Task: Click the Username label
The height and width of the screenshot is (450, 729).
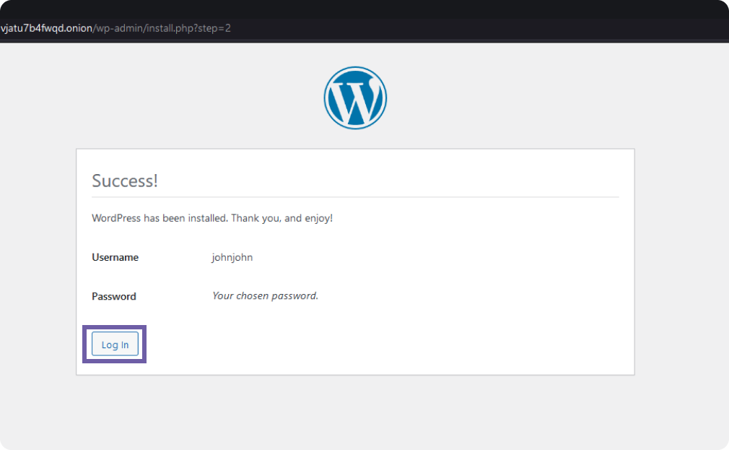Action: click(115, 257)
